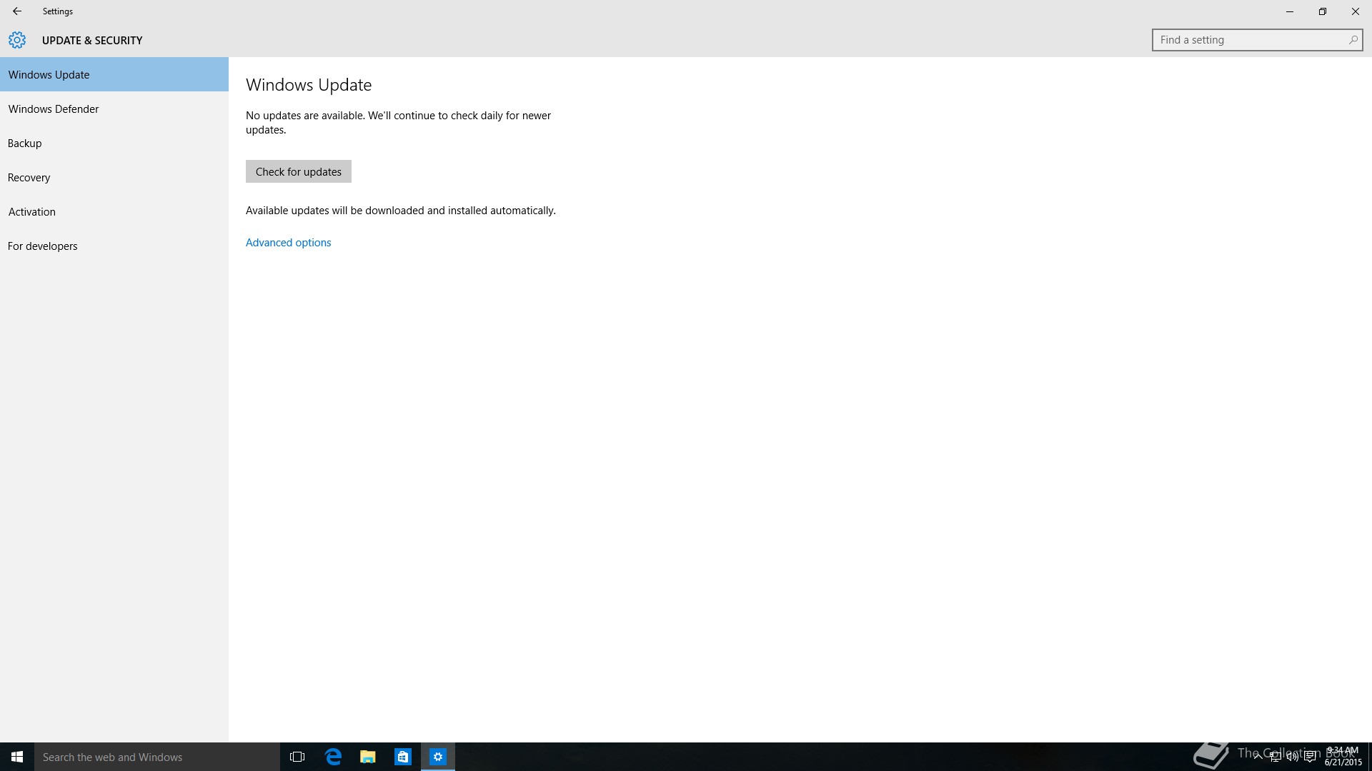This screenshot has width=1372, height=771.
Task: Open the Windows Start menu
Action: pyautogui.click(x=17, y=757)
